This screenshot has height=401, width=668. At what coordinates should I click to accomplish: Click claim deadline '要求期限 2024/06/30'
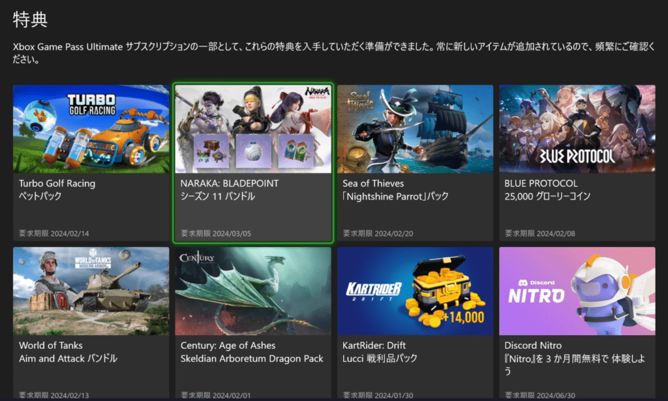coord(539,396)
